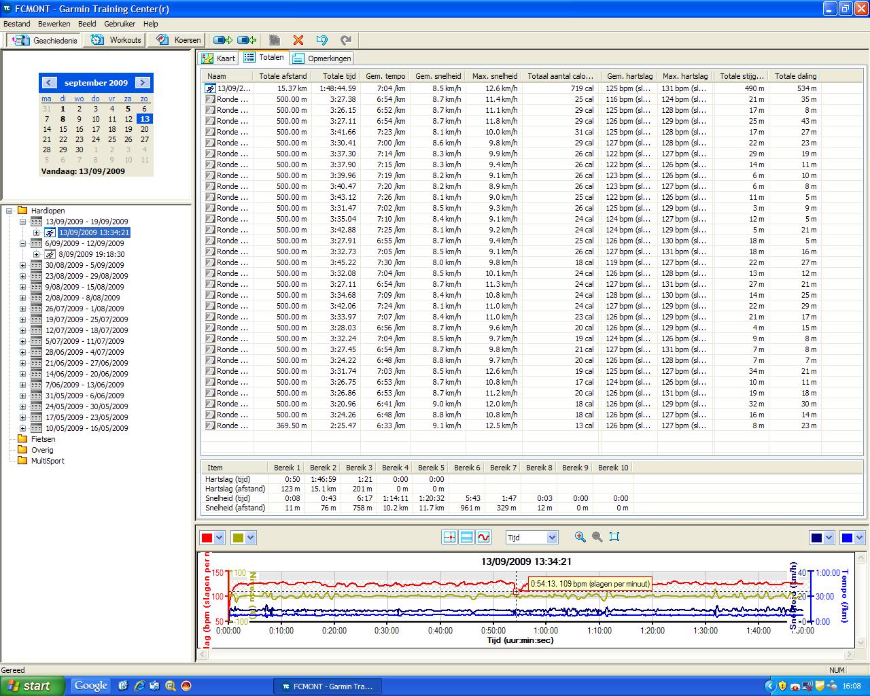Viewport: 870px width, 696px height.
Task: Expand the 10/05/2009 - 16/05/2009 week
Action: [x=22, y=428]
